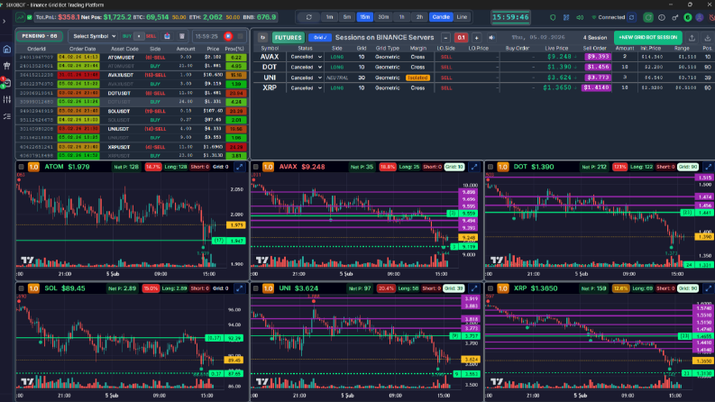This screenshot has width=715, height=402.
Task: Toggle the sessions speaker icon
Action: coord(491,38)
